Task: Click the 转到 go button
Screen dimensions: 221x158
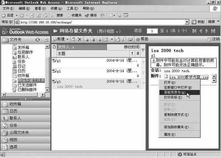Action: [199, 22]
